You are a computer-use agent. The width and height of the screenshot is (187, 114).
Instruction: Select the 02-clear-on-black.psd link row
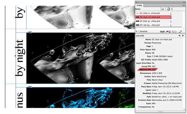(153, 17)
